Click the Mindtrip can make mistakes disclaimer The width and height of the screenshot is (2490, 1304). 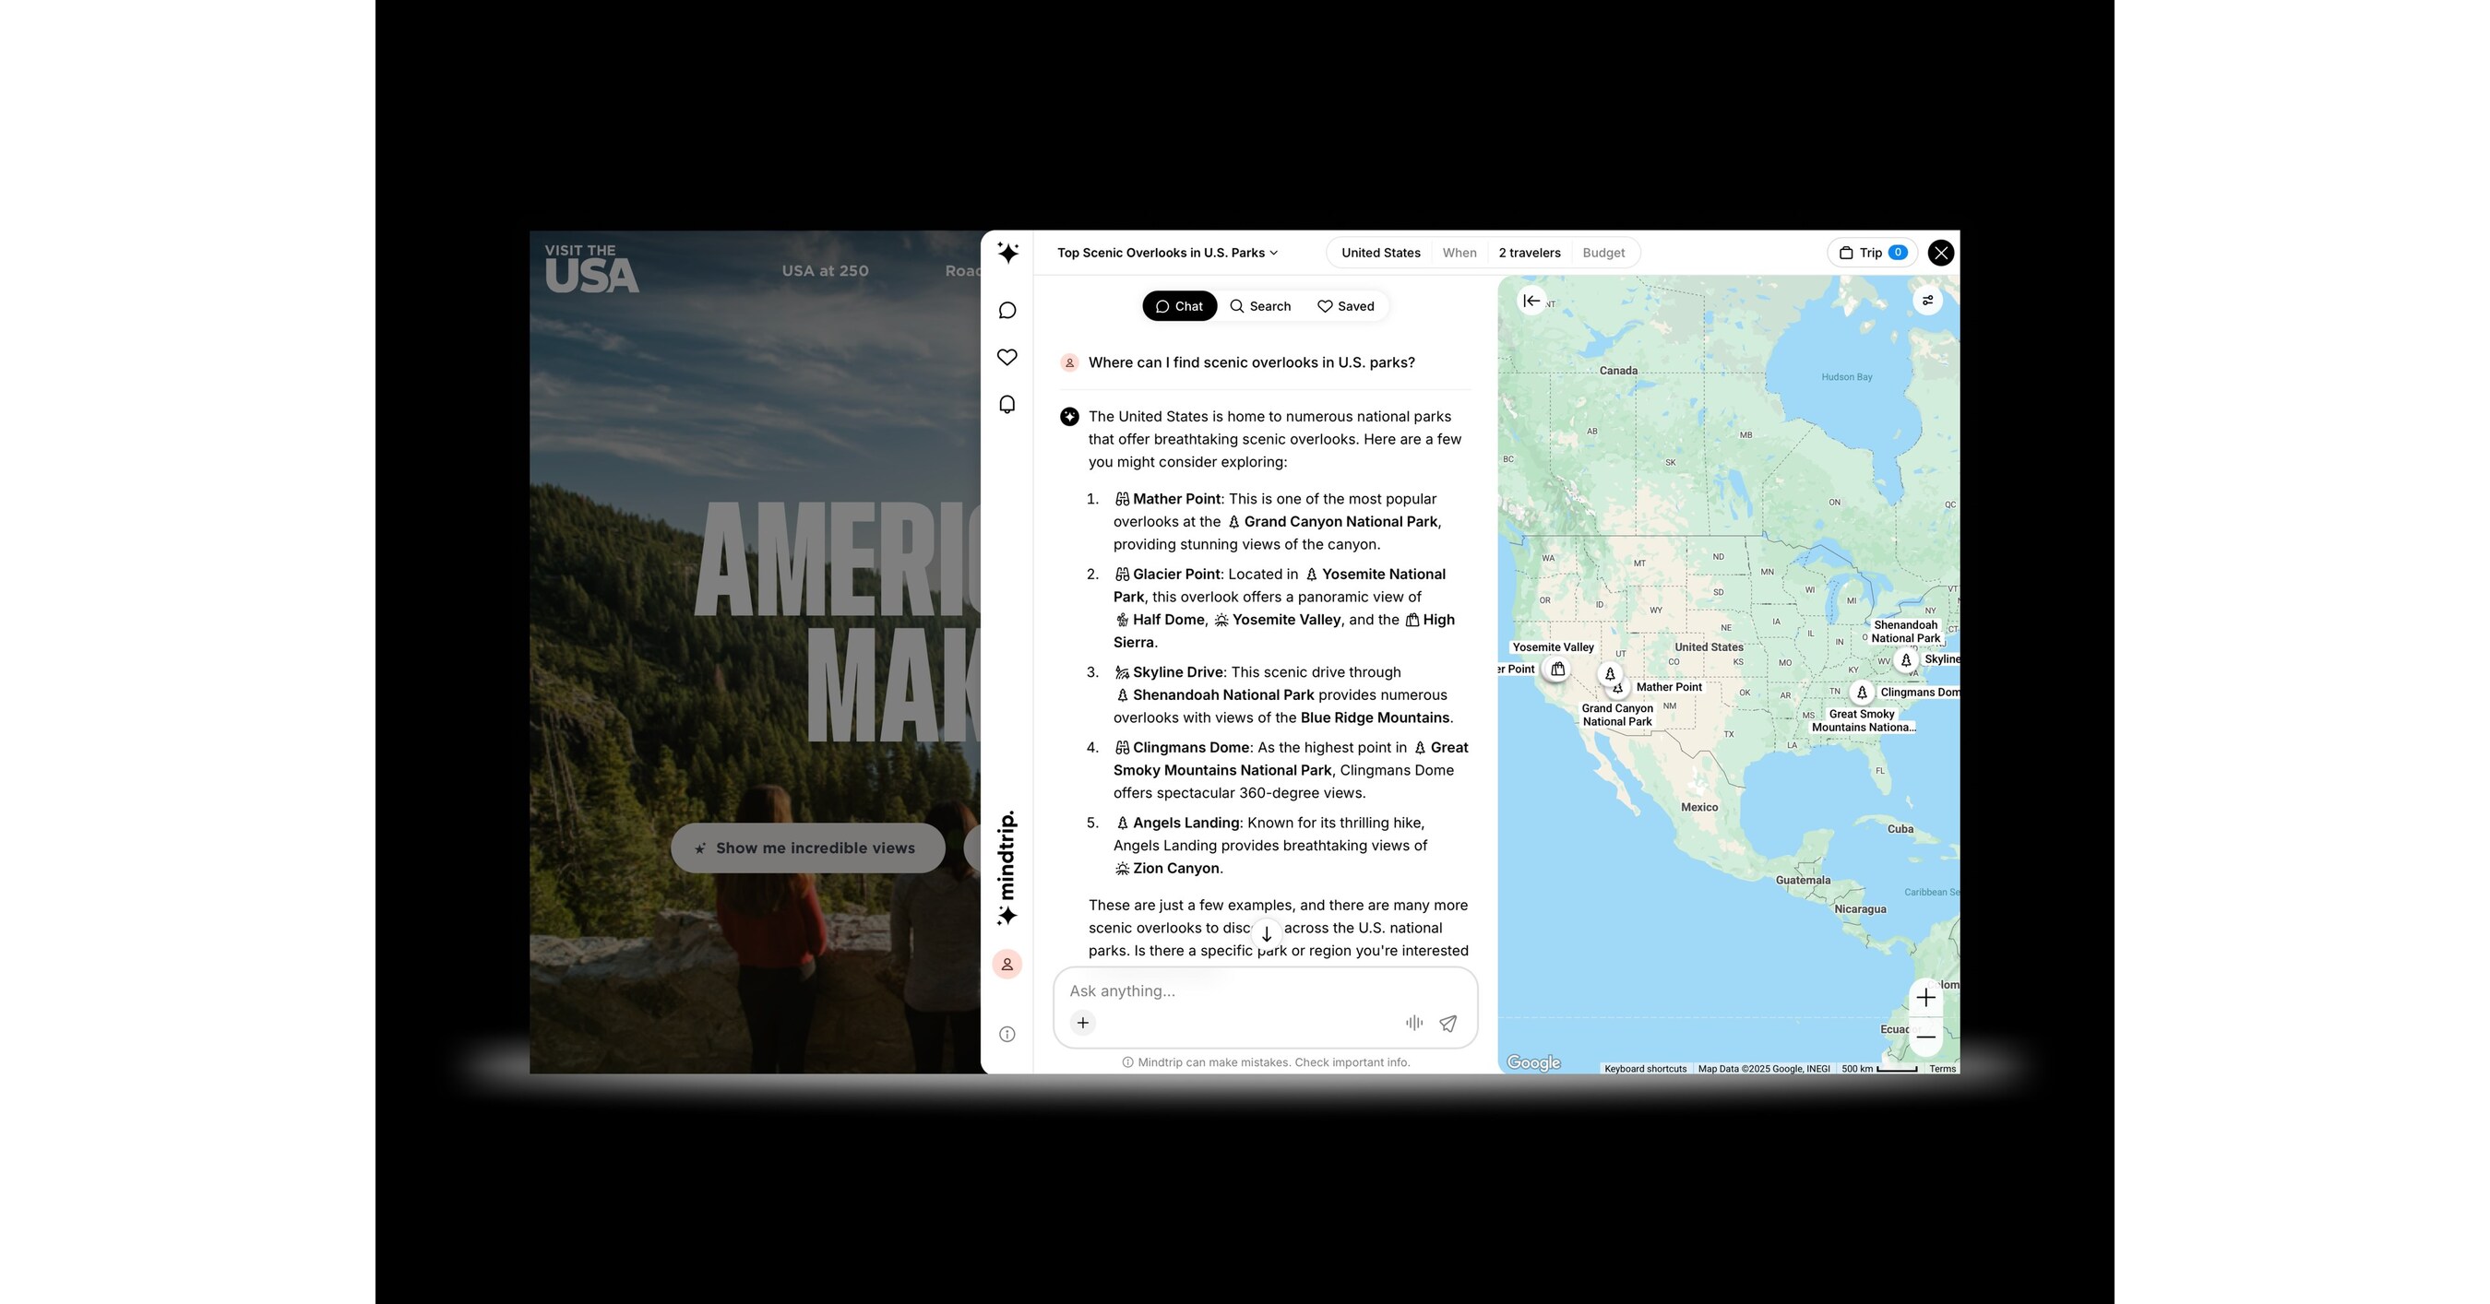pos(1267,1062)
